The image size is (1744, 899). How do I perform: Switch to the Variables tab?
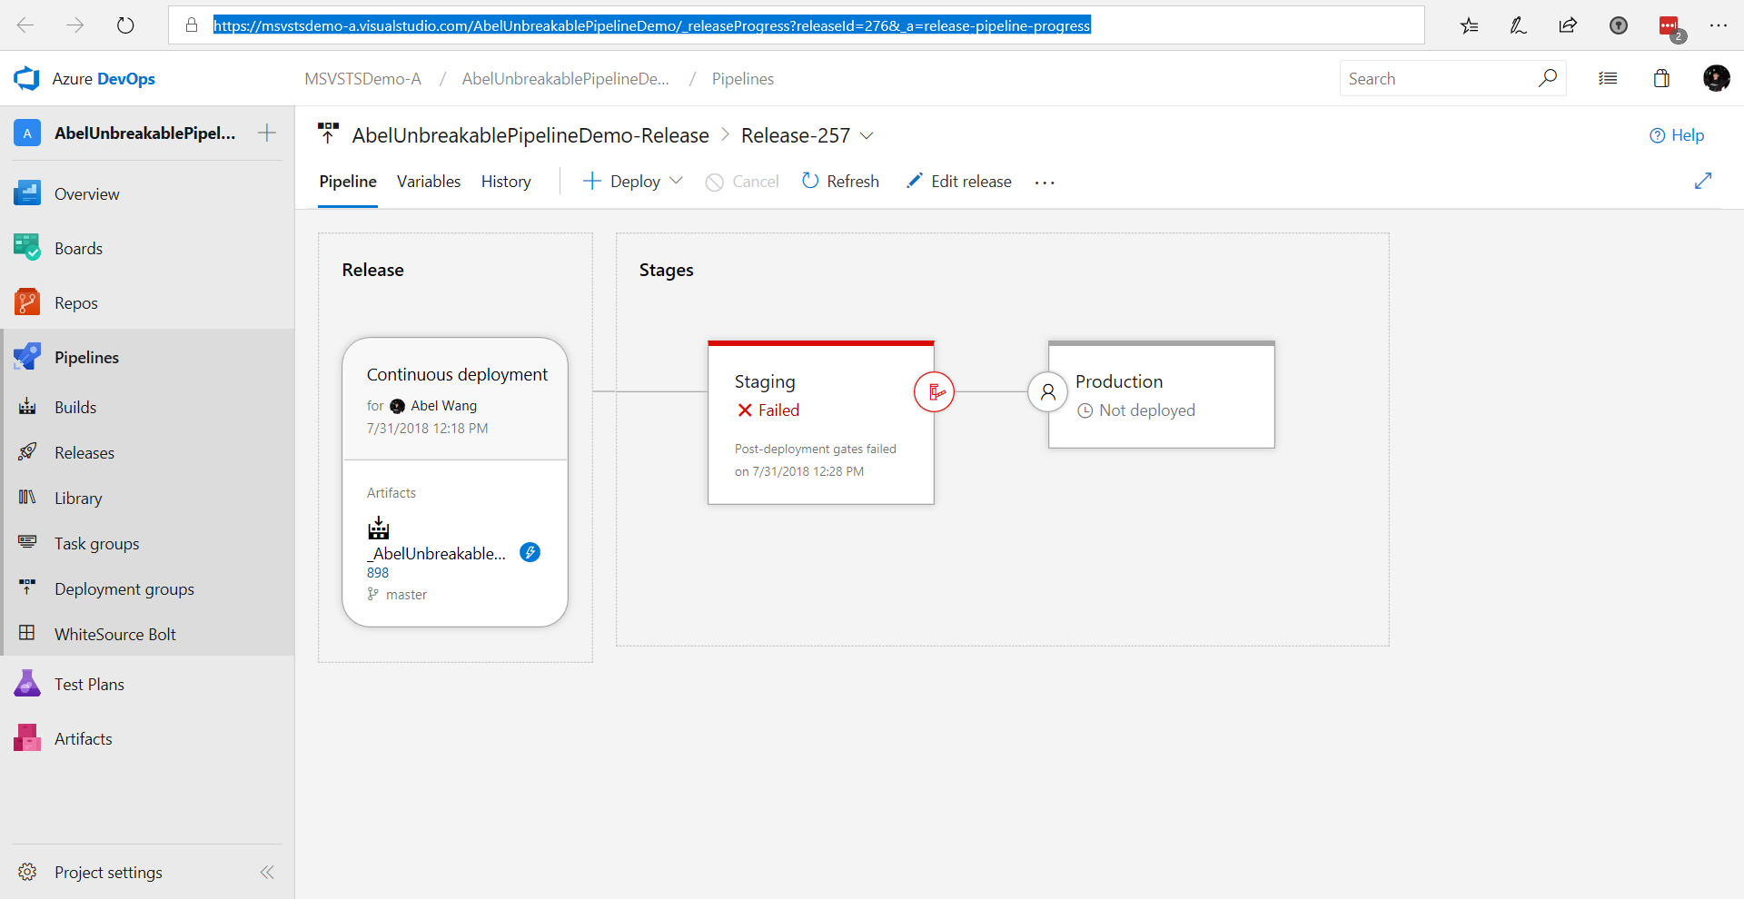point(429,182)
